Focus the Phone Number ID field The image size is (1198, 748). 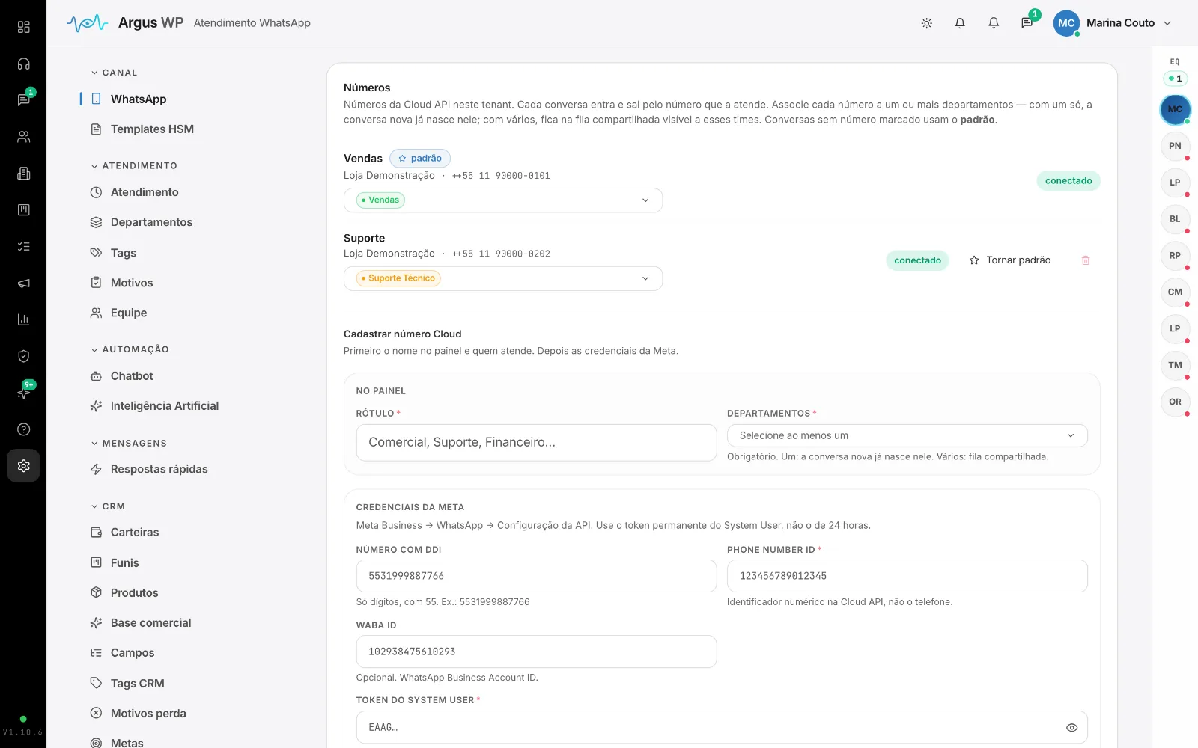(x=907, y=576)
